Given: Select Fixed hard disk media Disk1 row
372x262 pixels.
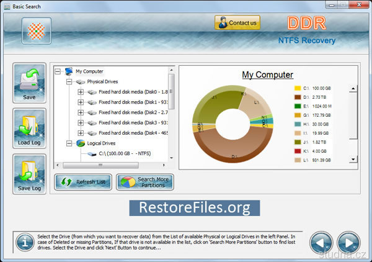Looking at the screenshot, I should pos(133,102).
